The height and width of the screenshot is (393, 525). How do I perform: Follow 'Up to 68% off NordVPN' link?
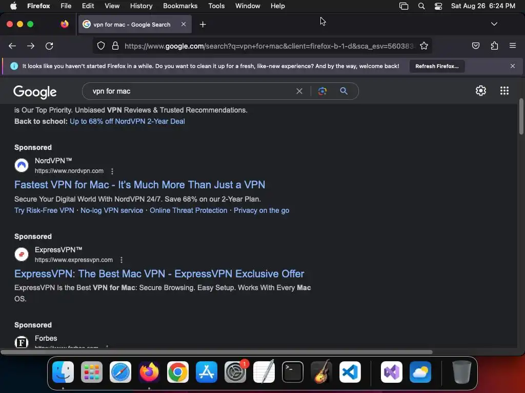coord(127,121)
